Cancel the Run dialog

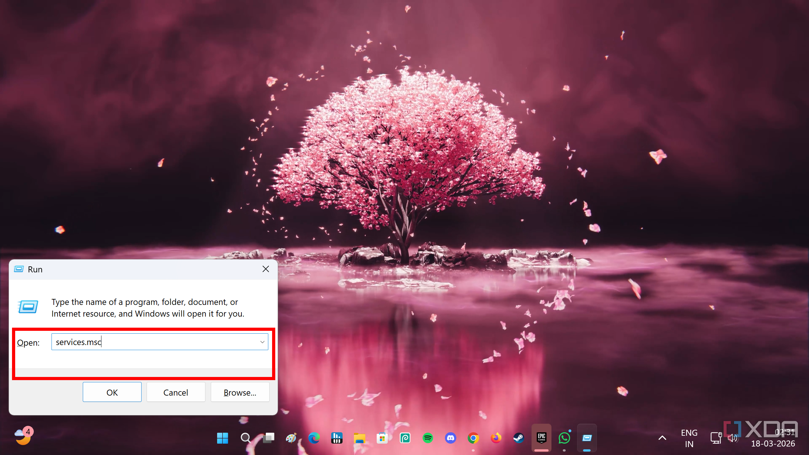(x=176, y=392)
